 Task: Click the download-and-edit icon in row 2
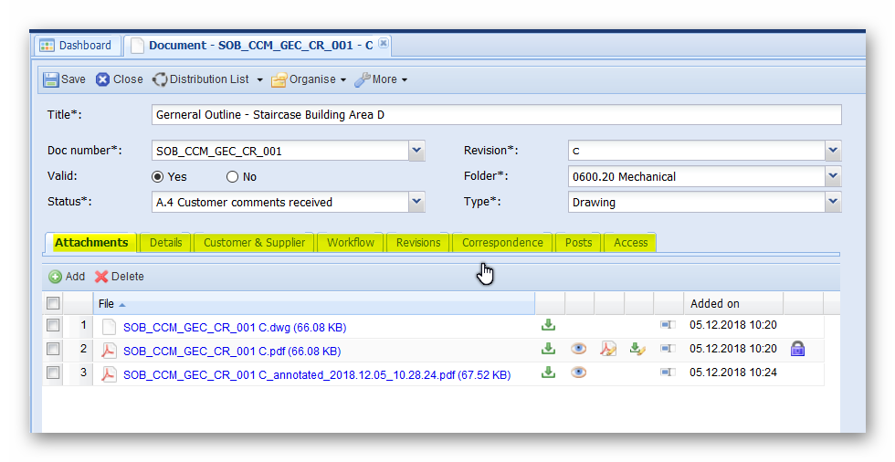[638, 349]
